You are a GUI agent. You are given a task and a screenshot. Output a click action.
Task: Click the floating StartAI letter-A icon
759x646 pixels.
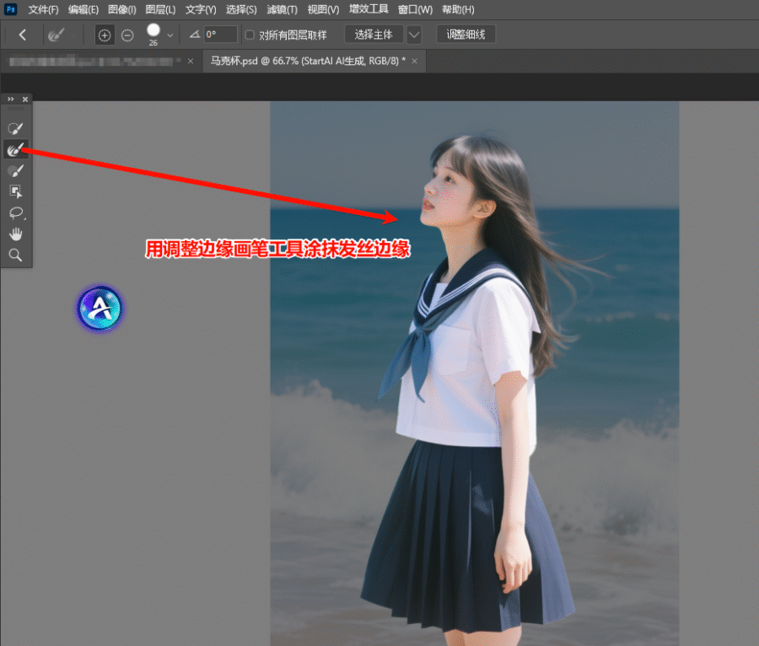[x=100, y=308]
